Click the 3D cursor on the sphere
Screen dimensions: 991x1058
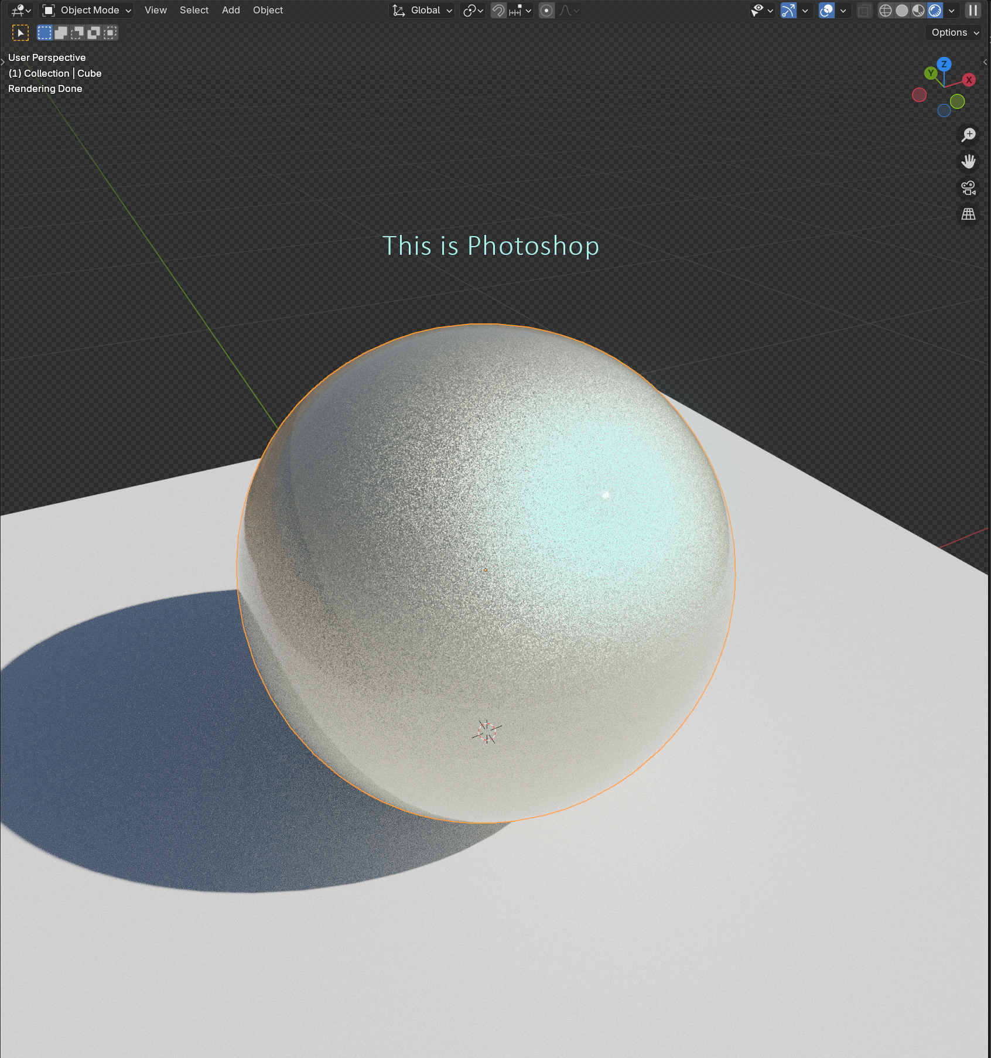[487, 732]
